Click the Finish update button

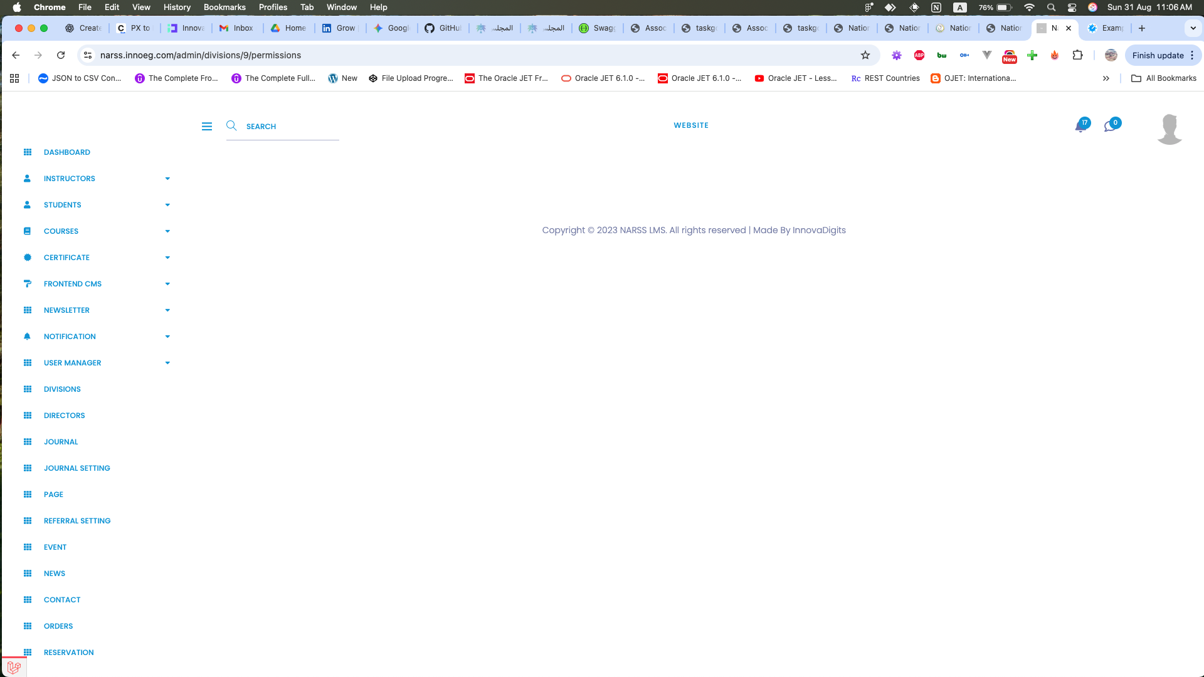[1158, 55]
